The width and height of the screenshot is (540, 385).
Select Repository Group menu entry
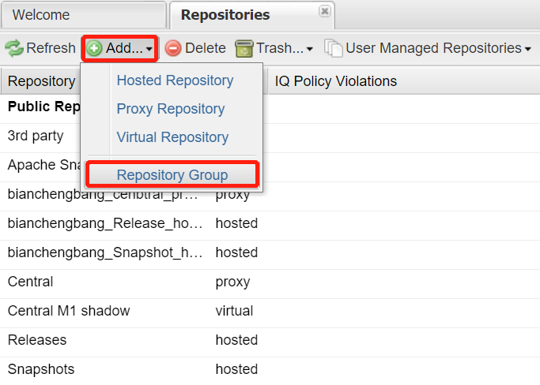(172, 175)
